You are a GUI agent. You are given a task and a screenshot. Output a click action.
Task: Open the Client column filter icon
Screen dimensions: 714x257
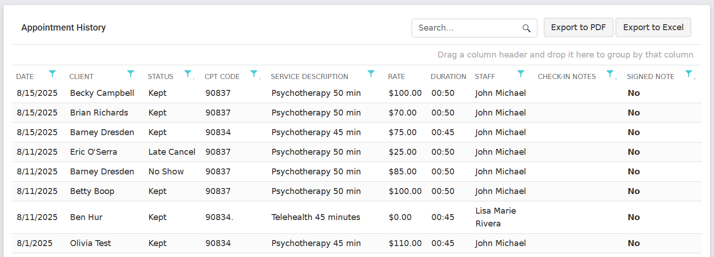131,73
